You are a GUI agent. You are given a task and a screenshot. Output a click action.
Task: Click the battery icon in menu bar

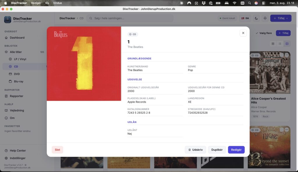pyautogui.click(x=218, y=3)
